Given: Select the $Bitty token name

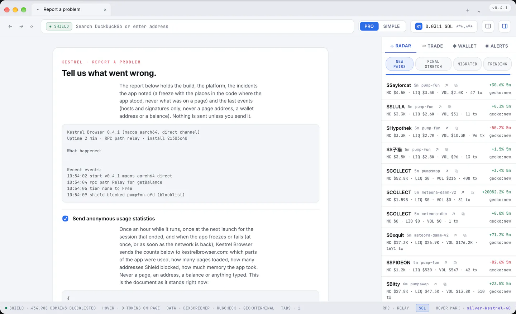Looking at the screenshot, I should [393, 284].
